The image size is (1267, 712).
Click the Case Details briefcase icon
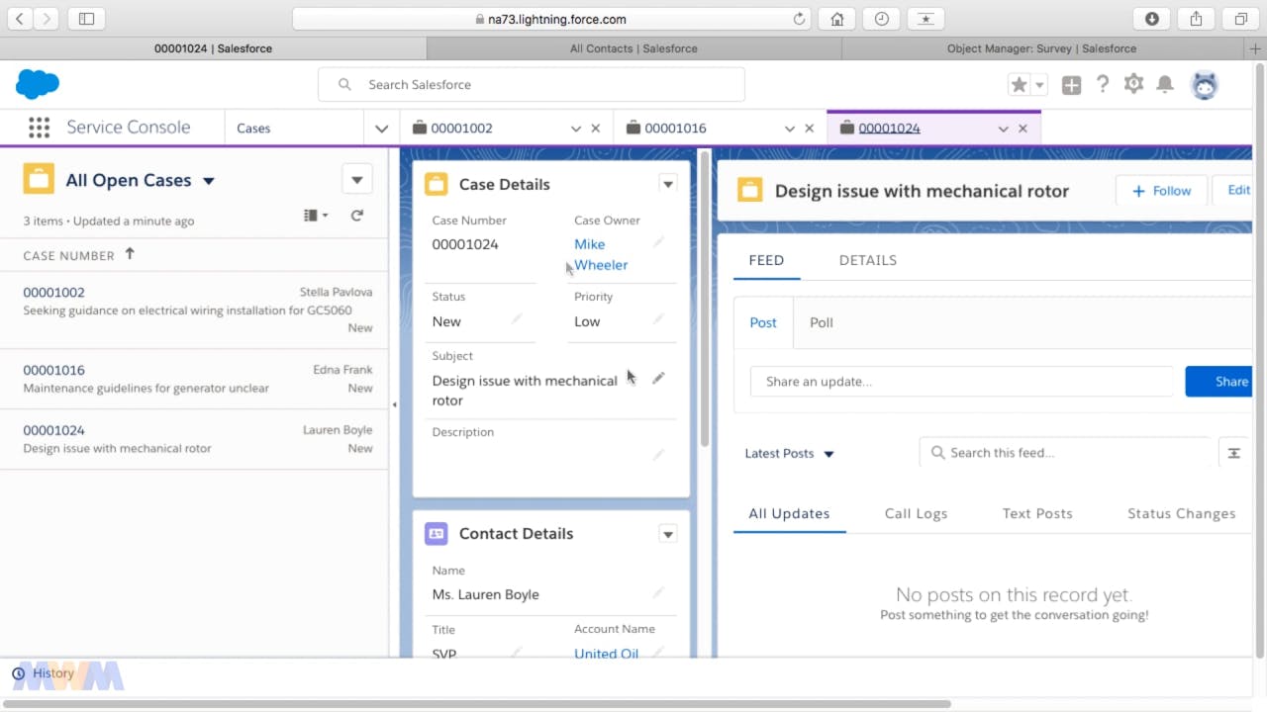point(436,185)
